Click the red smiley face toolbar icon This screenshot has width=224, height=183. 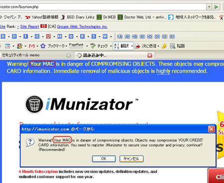coord(48,36)
